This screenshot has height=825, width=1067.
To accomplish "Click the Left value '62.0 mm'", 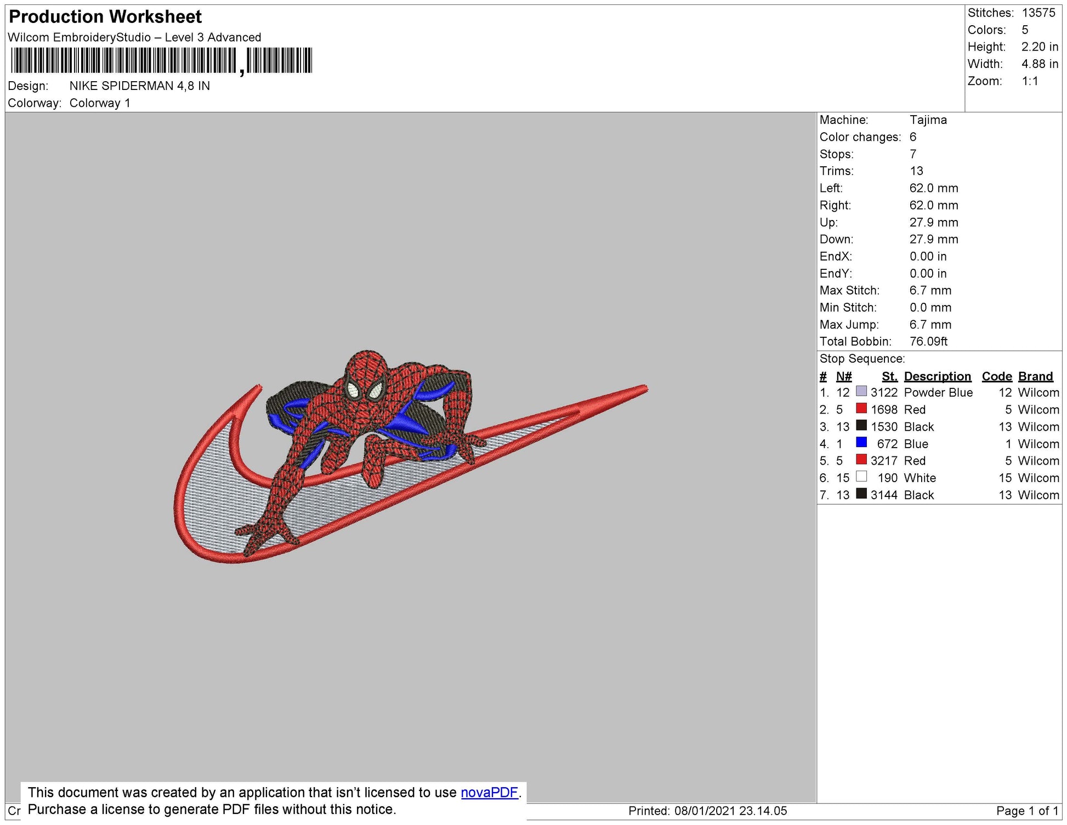I will [x=934, y=188].
